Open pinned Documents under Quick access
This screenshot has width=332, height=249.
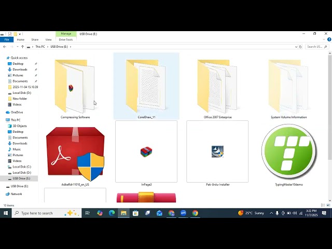pyautogui.click(x=20, y=81)
